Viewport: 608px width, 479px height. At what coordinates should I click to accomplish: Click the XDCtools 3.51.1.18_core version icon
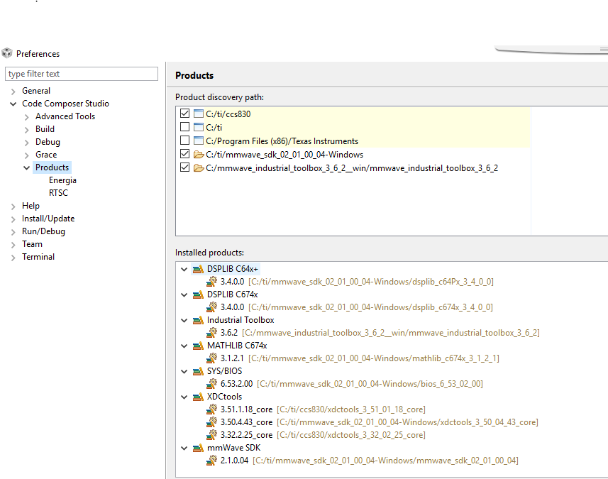pyautogui.click(x=211, y=409)
